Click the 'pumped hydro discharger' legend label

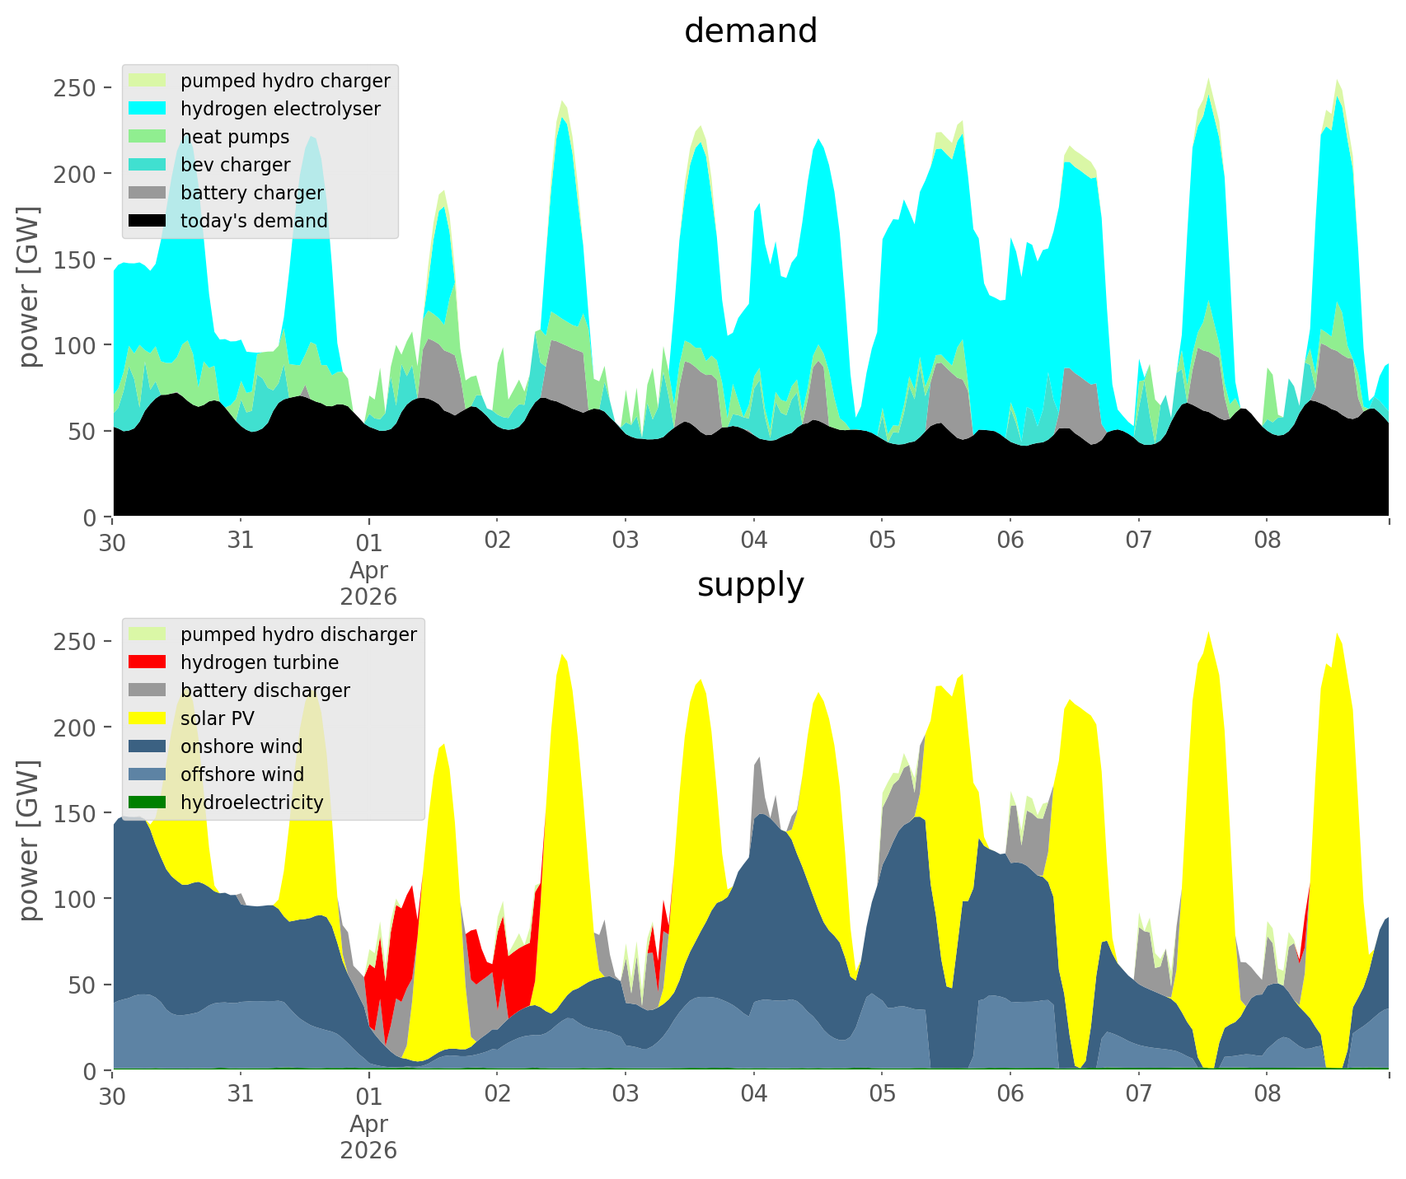(298, 634)
